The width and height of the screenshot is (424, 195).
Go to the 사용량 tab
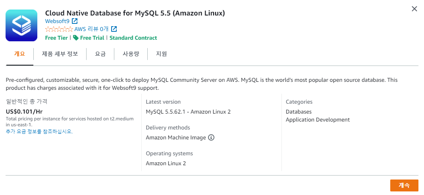[131, 54]
